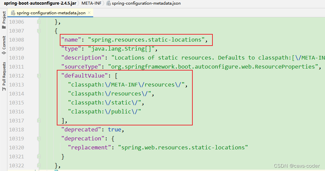Viewport: 325px width, 171px height.
Task: Click spring-configuration-metadata.json breadcrumb item
Action: tap(144, 3)
